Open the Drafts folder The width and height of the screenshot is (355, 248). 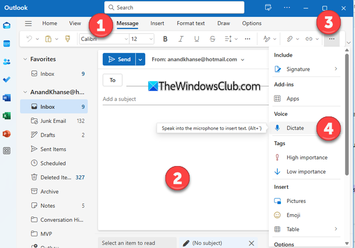54,135
